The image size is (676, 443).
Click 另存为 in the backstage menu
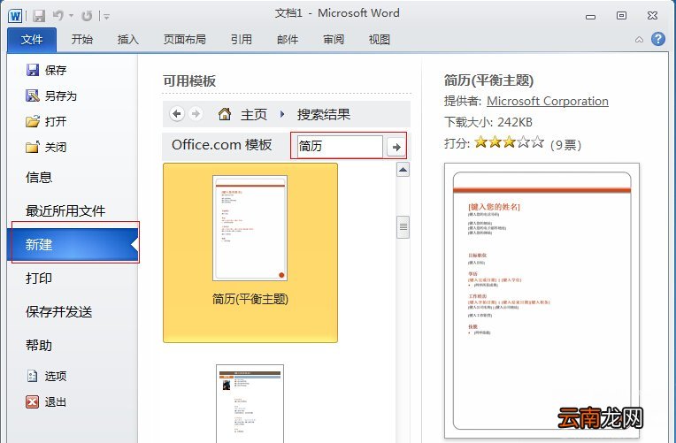[x=50, y=95]
